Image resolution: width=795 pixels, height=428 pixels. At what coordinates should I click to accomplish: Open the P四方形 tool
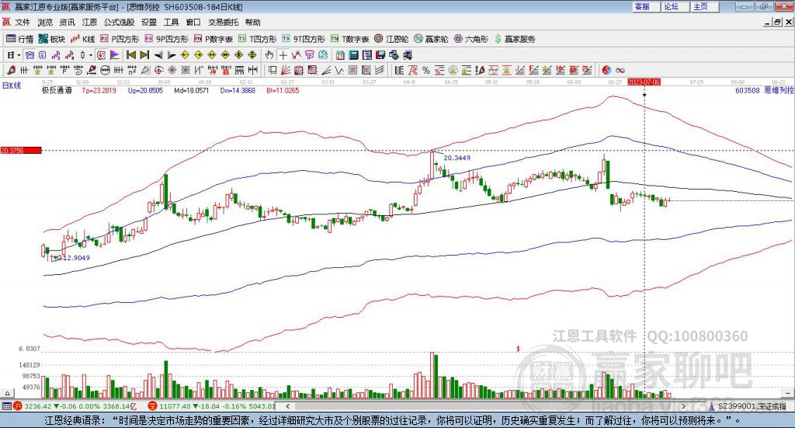pos(120,39)
